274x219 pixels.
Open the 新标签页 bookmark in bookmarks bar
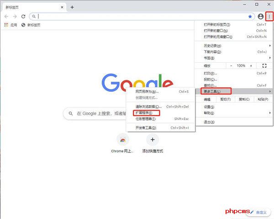coord(31,25)
